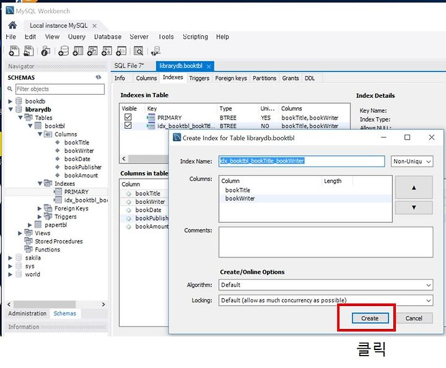
Task: Switch to Schemas navigator tab
Action: click(x=65, y=313)
